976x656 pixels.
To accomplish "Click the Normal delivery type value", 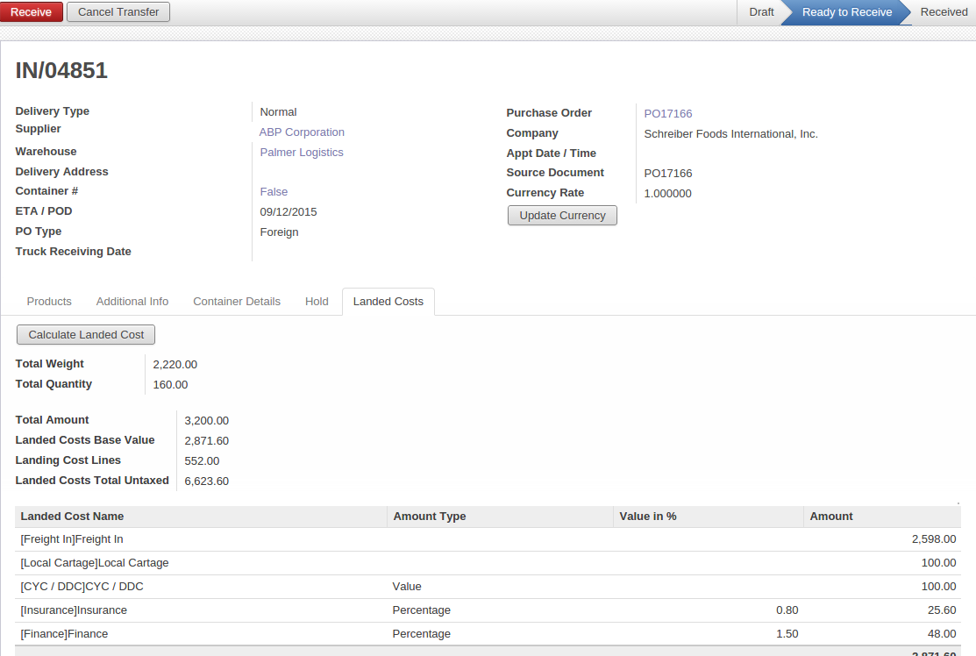I will (278, 112).
